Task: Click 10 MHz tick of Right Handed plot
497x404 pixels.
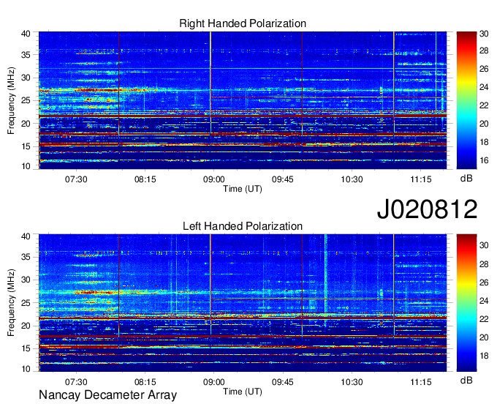Action: 26,166
